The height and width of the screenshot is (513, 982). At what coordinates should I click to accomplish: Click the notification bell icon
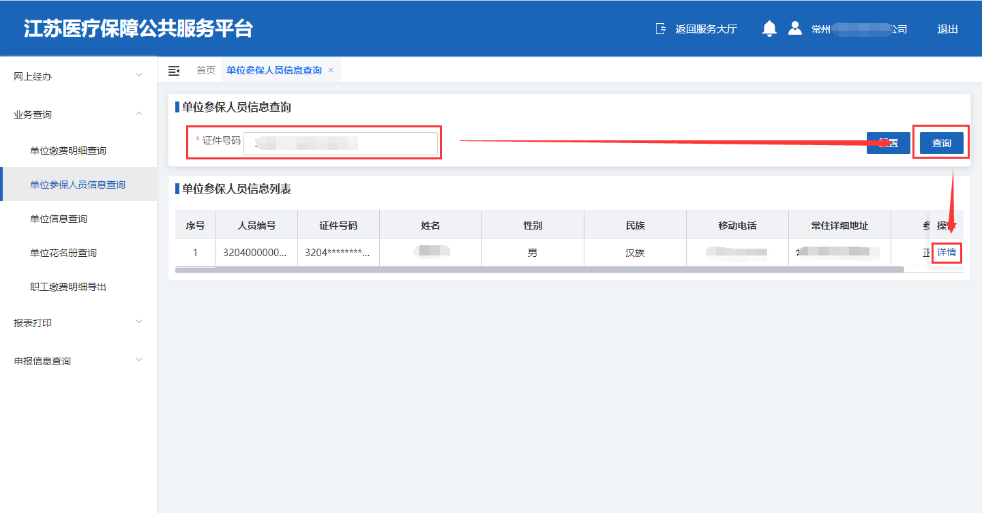tap(769, 29)
